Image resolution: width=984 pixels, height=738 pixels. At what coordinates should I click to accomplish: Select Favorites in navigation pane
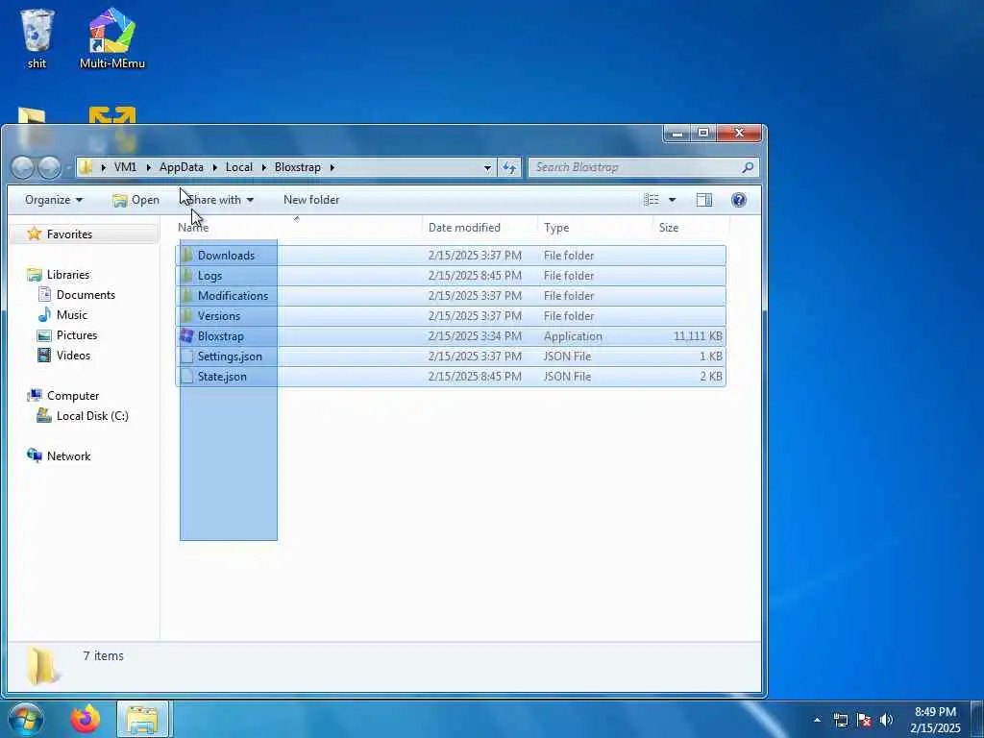pyautogui.click(x=69, y=234)
